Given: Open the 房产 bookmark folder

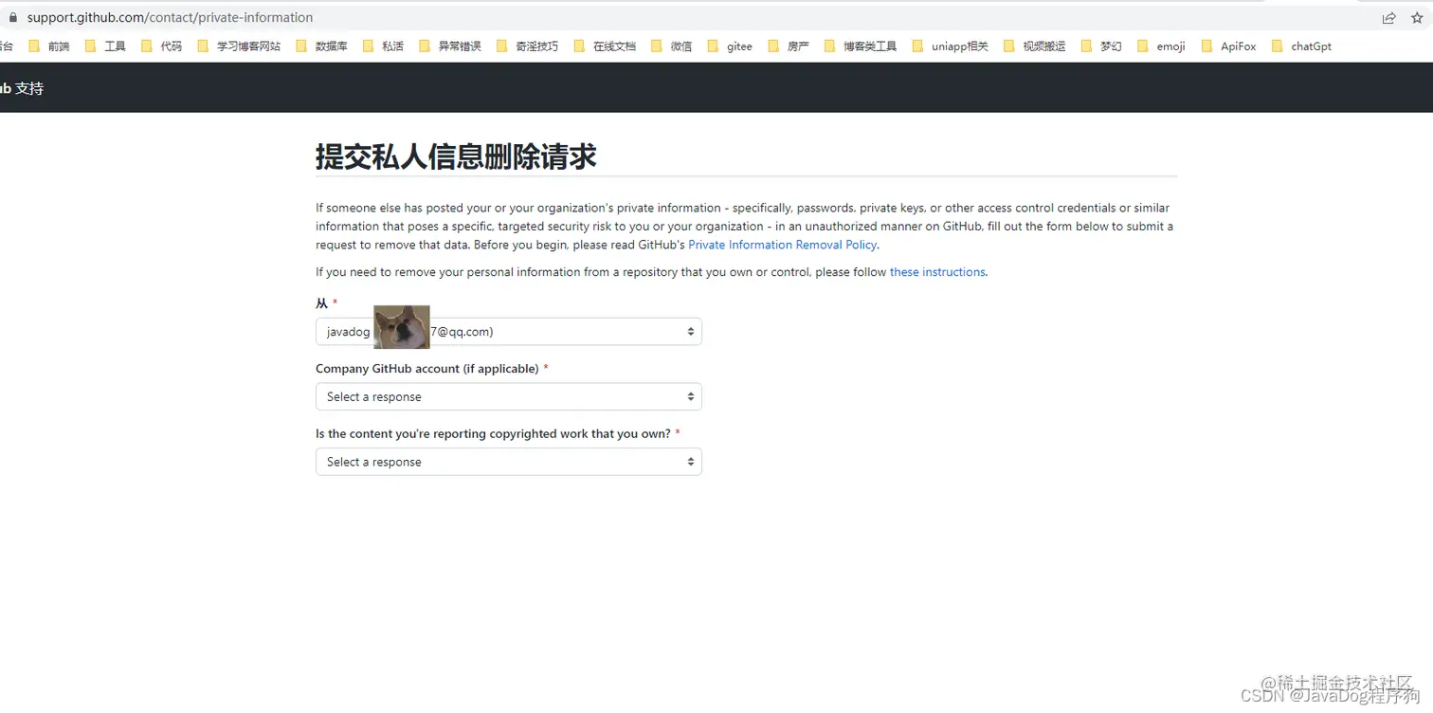Looking at the screenshot, I should point(789,46).
